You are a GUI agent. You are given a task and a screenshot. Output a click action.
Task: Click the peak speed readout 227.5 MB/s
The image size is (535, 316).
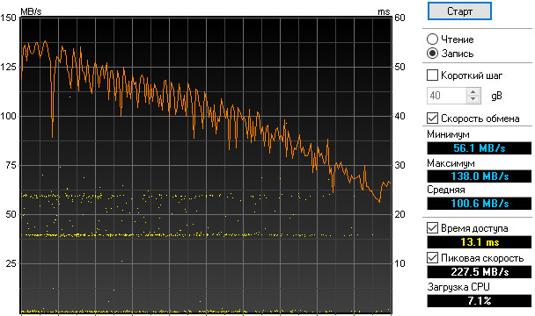pyautogui.click(x=479, y=272)
